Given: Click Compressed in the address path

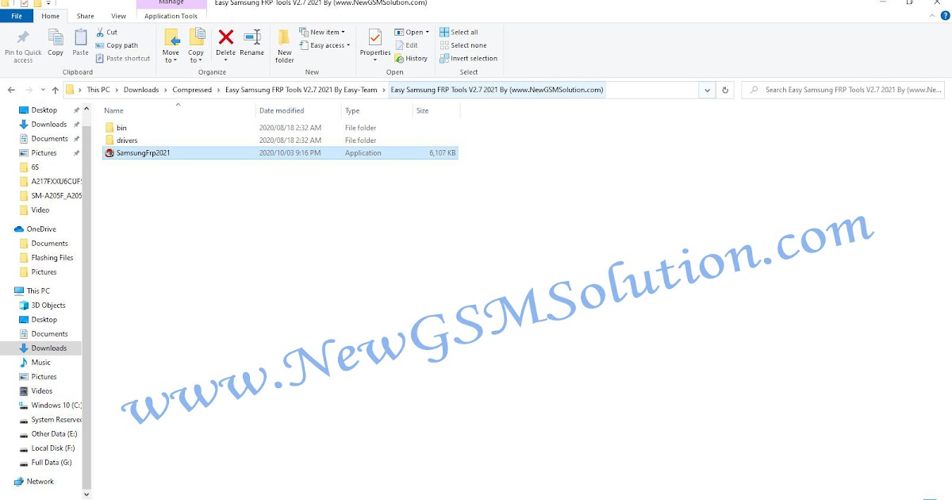Looking at the screenshot, I should [192, 90].
